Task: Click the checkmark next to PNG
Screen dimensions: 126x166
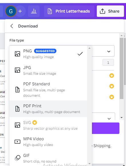Action: click(x=80, y=54)
